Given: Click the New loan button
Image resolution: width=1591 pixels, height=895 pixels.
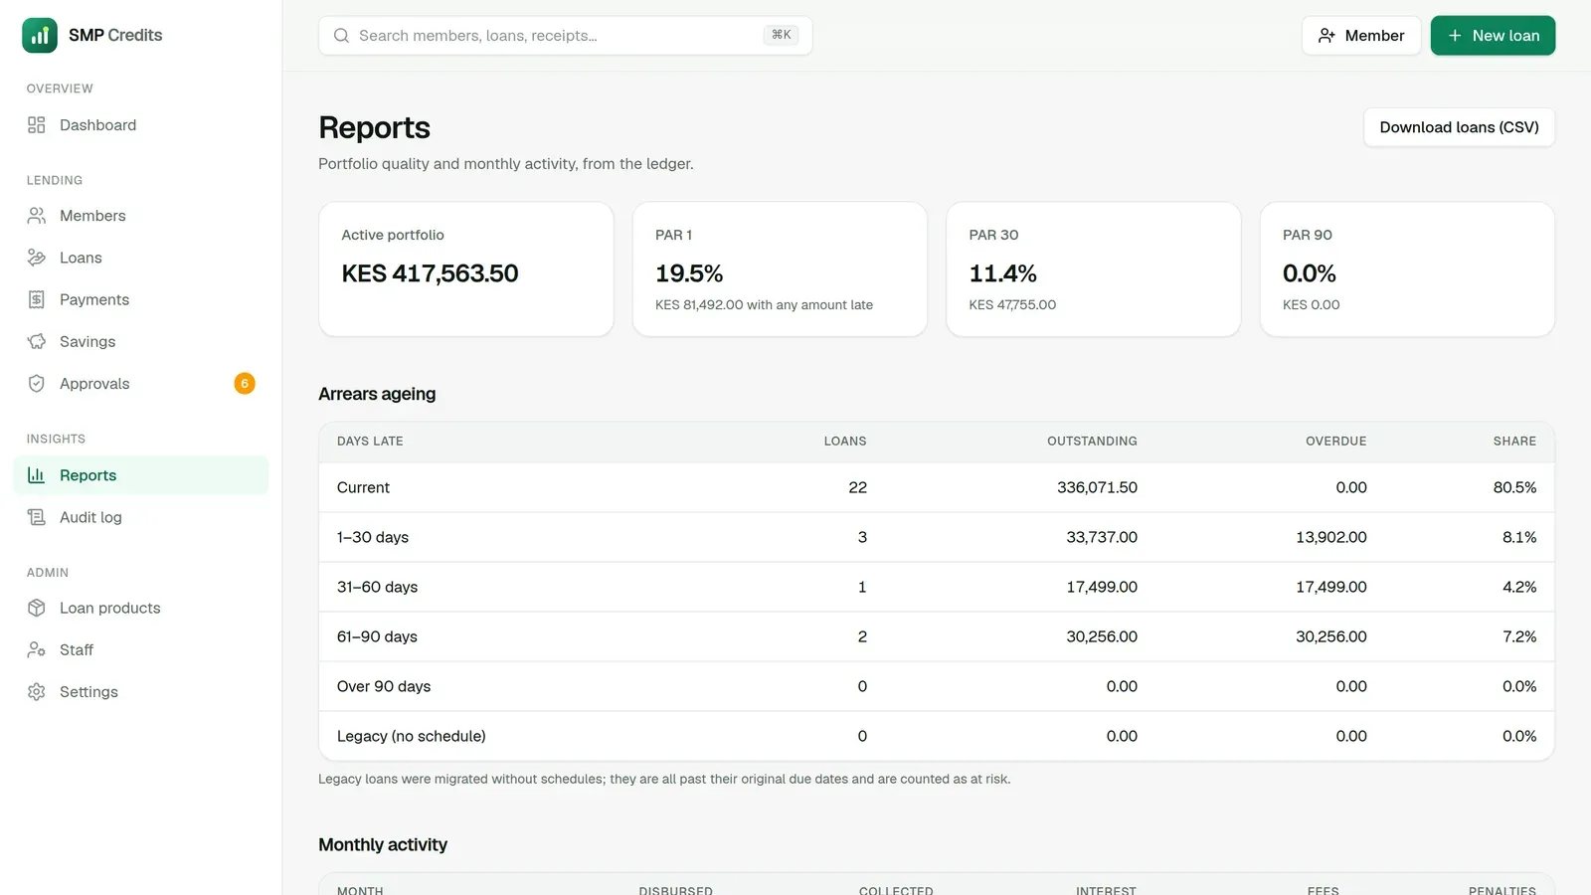Looking at the screenshot, I should pyautogui.click(x=1493, y=36).
